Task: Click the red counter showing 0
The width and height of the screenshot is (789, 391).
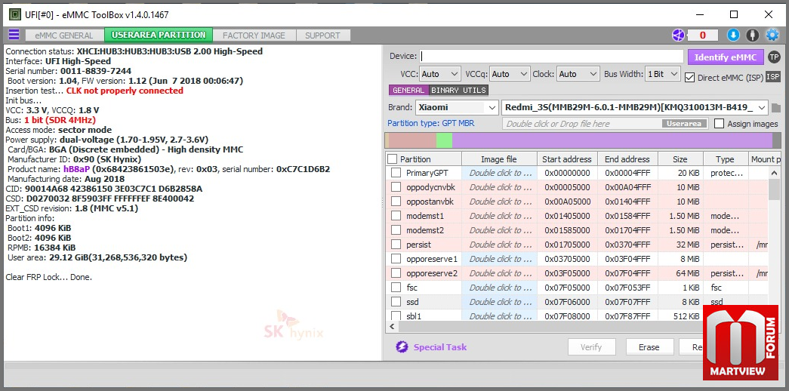Action: coord(702,35)
